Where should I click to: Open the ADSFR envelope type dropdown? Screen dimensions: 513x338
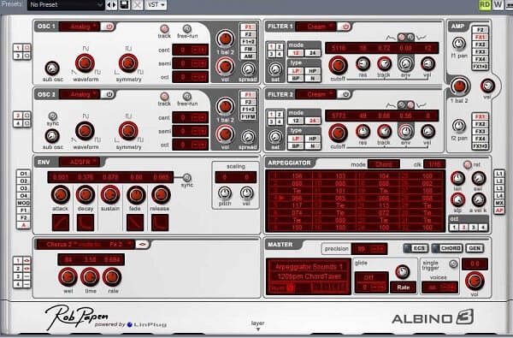tap(80, 162)
